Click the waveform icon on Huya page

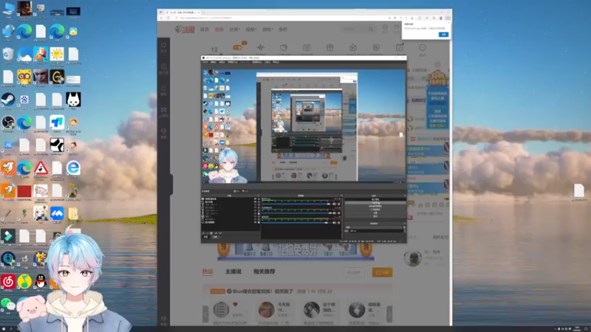(261, 47)
